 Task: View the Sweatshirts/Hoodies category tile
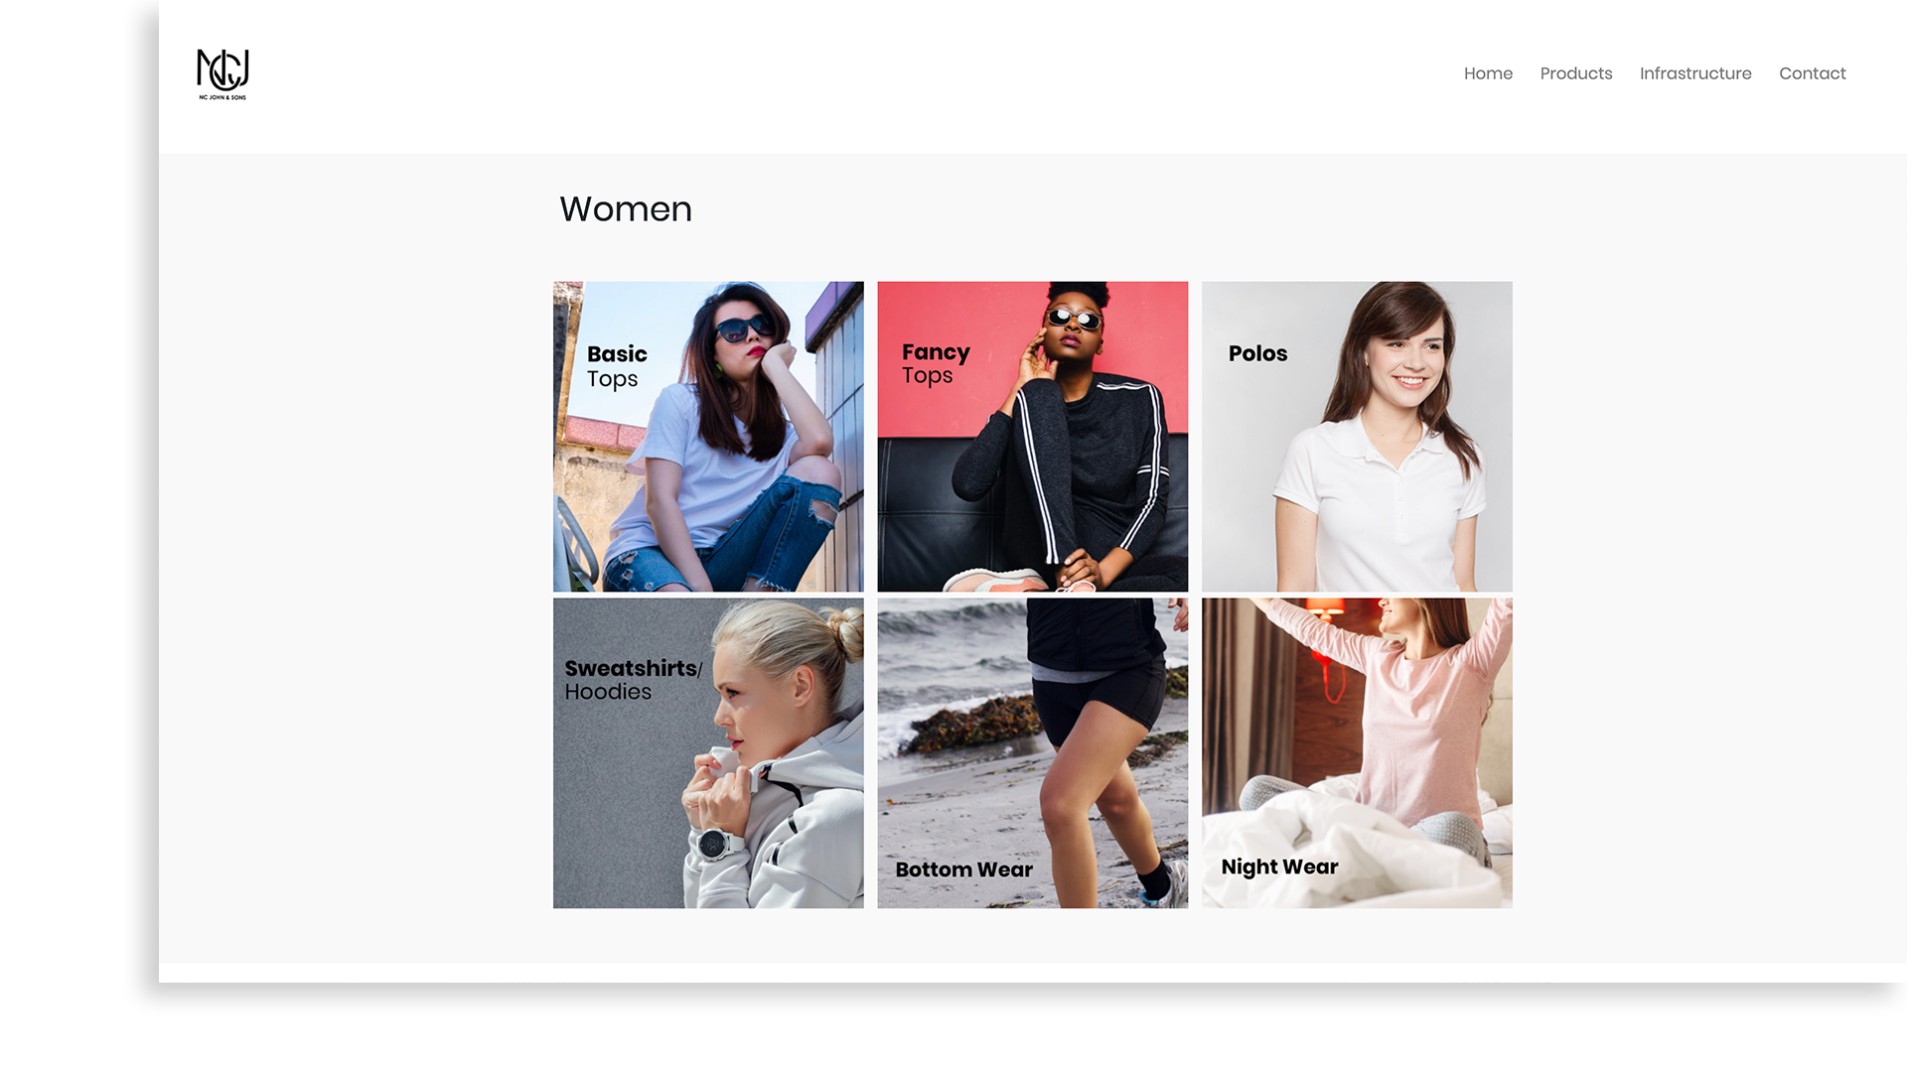click(x=708, y=753)
